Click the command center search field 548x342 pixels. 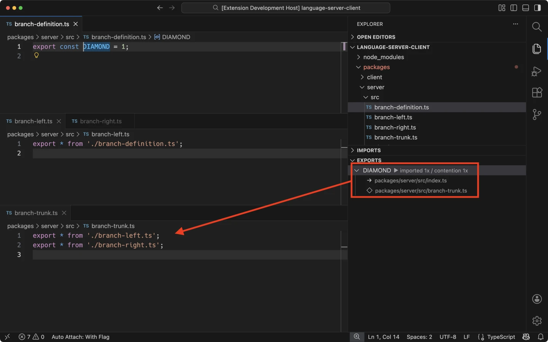pos(286,8)
